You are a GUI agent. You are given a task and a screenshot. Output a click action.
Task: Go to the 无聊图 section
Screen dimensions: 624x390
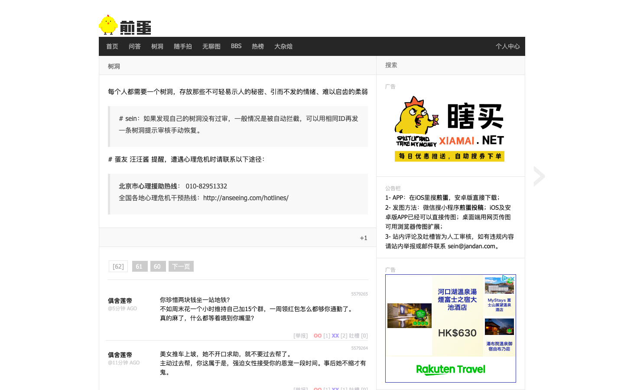(x=211, y=46)
